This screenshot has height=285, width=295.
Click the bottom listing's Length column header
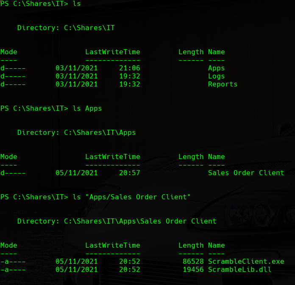click(191, 246)
